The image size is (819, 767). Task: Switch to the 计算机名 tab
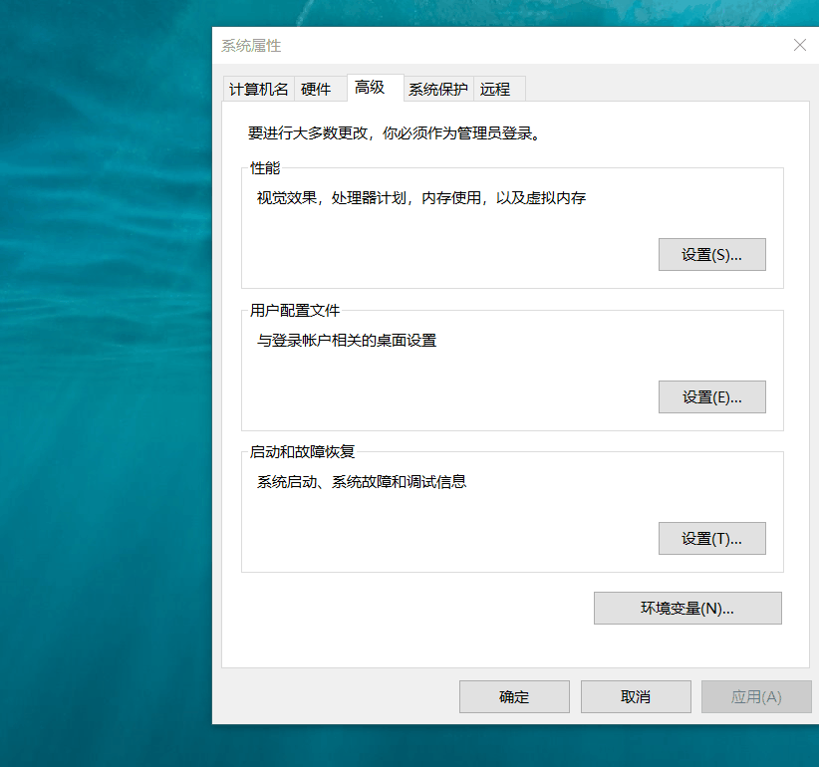(x=258, y=89)
